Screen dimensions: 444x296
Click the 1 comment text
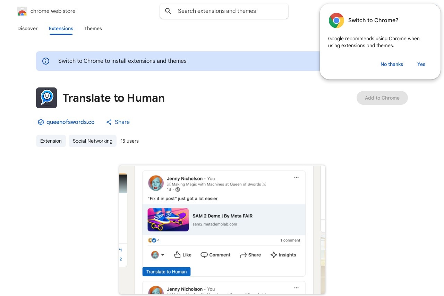tap(290, 240)
